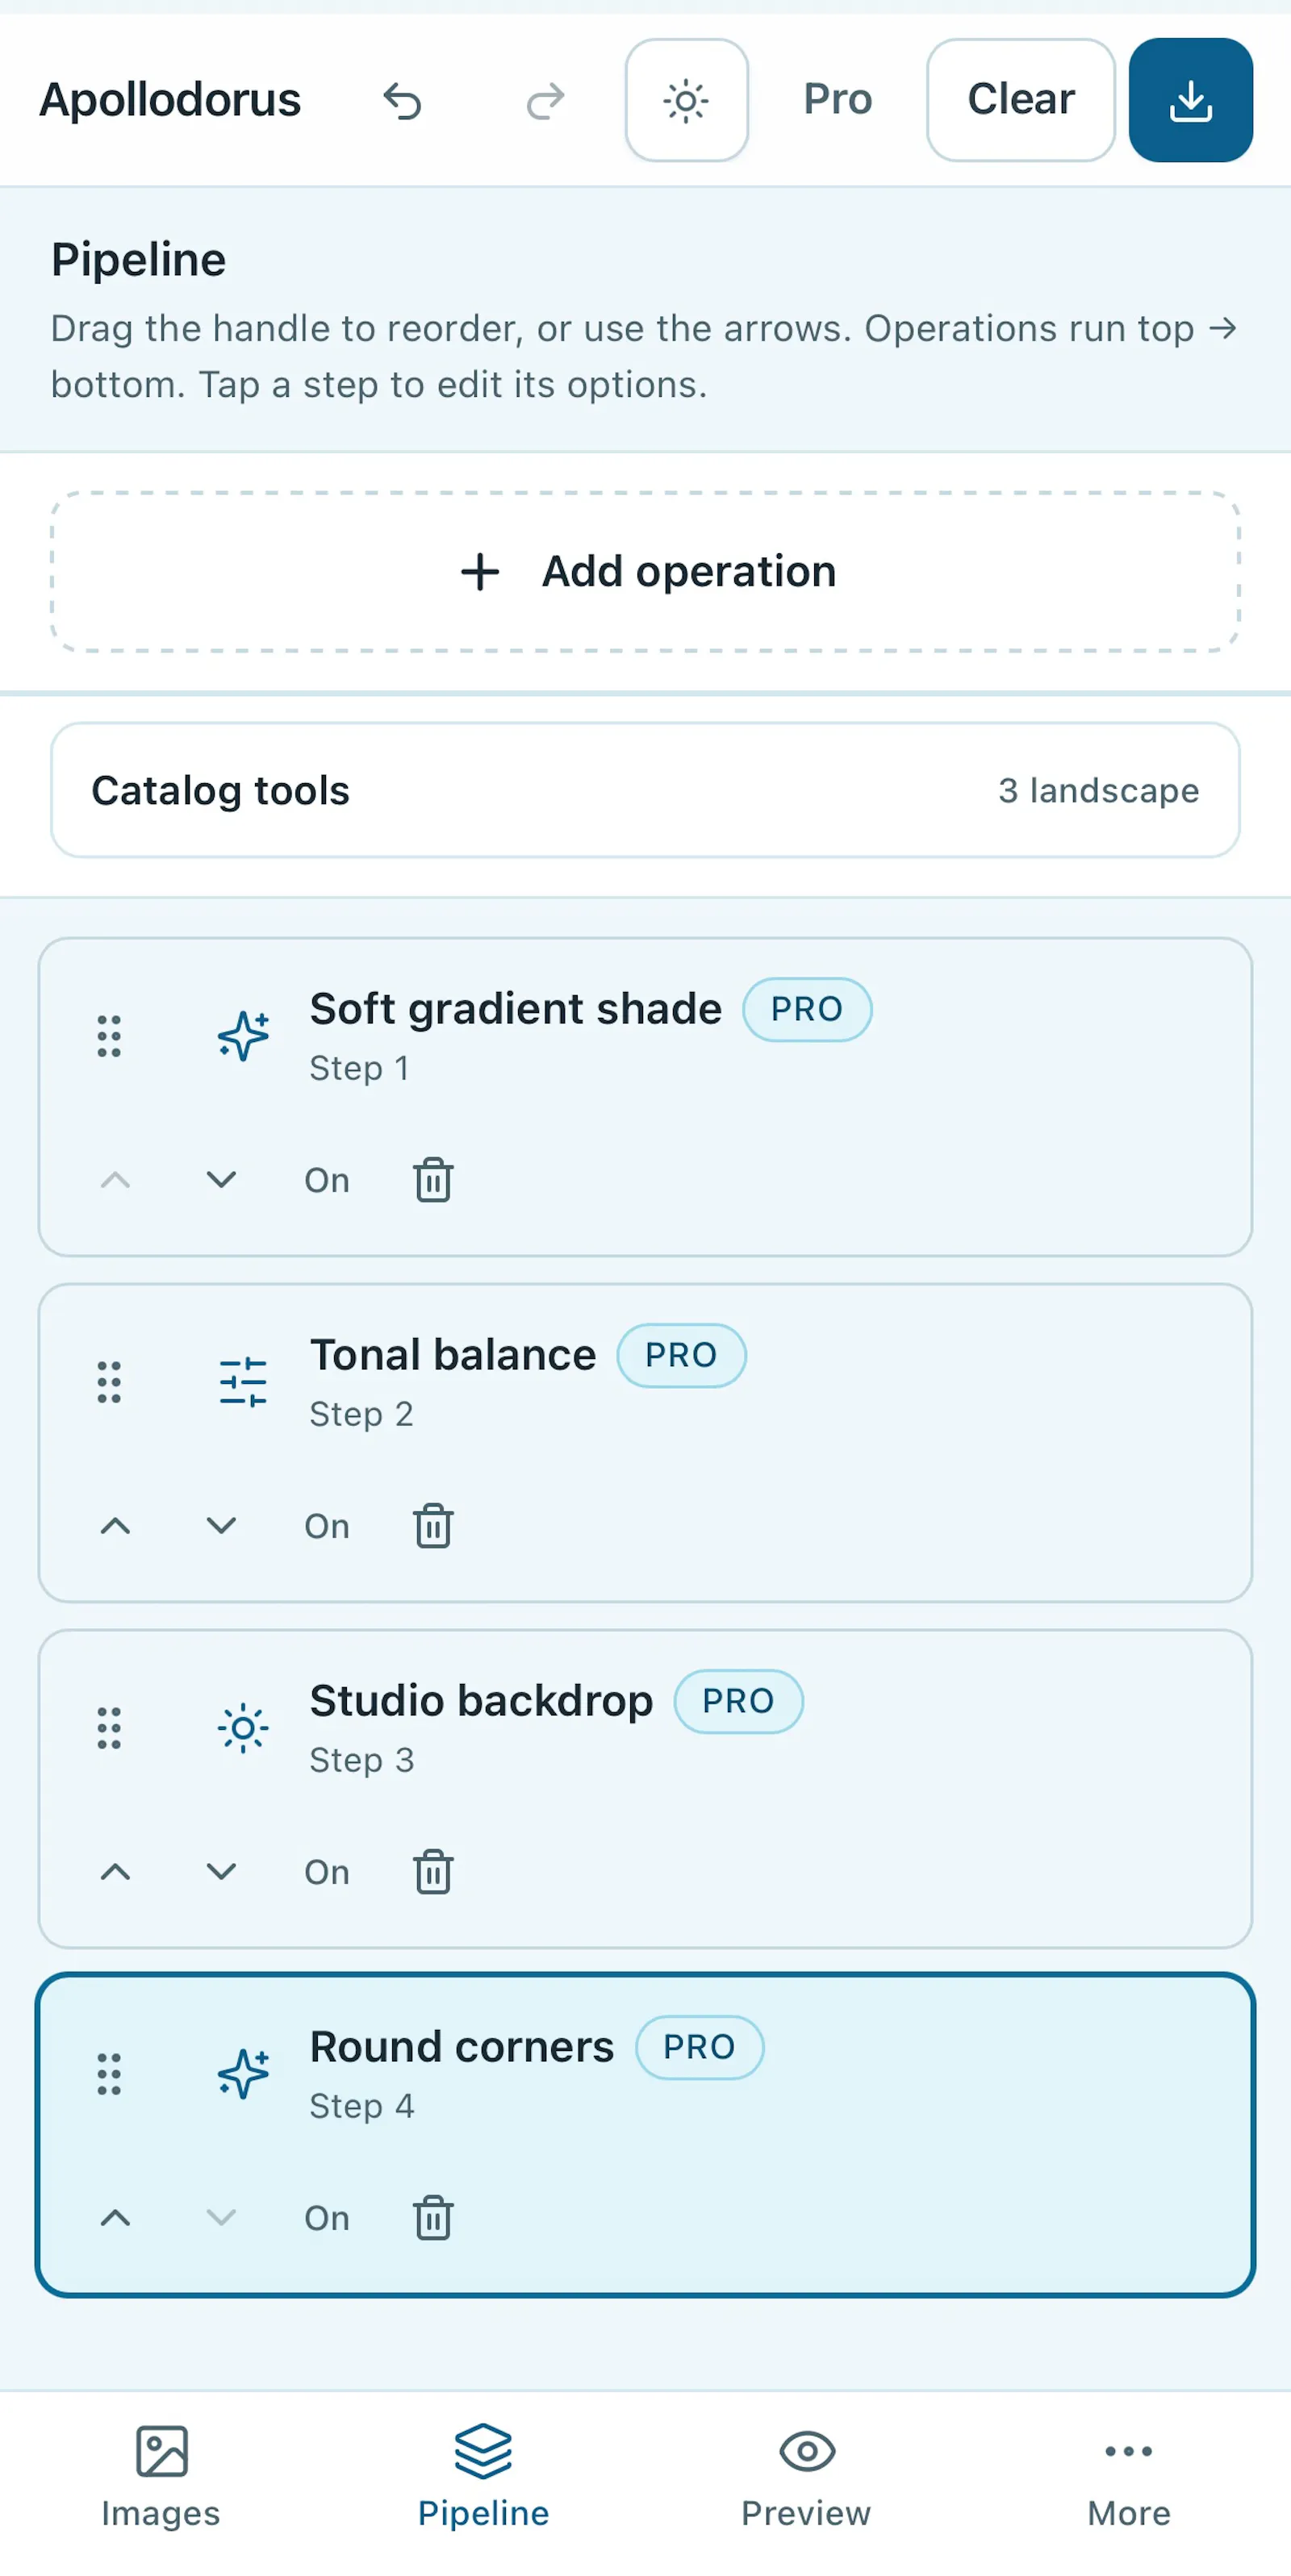Screen dimensions: 1291x2576
Task: Move Tonal balance up with chevron
Action: [115, 1526]
